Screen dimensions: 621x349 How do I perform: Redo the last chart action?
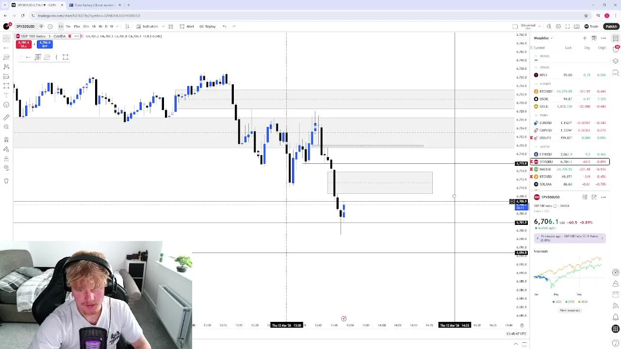click(234, 26)
